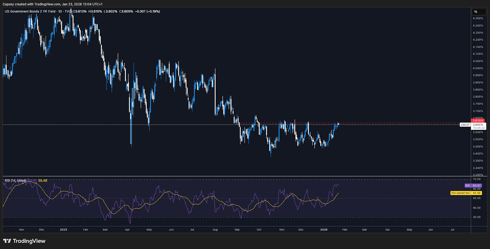Click the TradingView logo at the bottom
Viewport: 490px width, 249px height.
point(24,241)
